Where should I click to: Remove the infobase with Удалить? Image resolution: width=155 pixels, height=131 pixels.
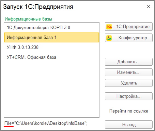tap(129, 83)
